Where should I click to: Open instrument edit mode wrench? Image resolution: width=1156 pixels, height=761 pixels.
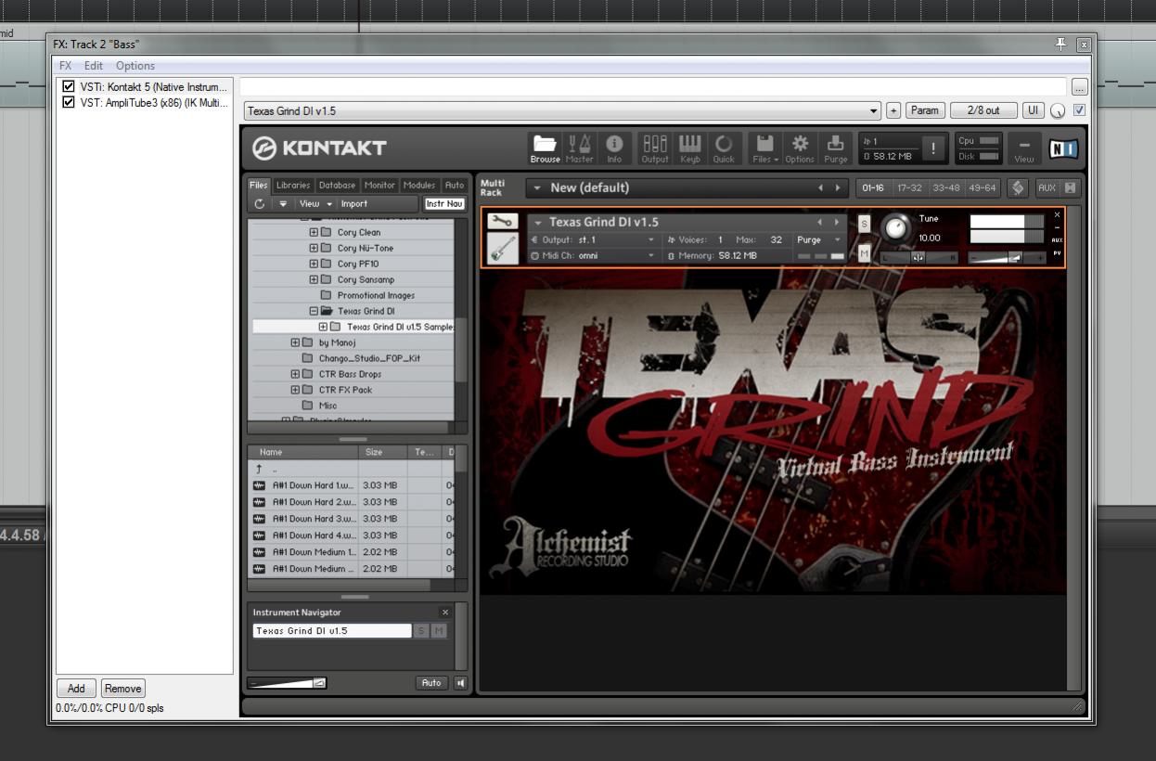tap(503, 222)
